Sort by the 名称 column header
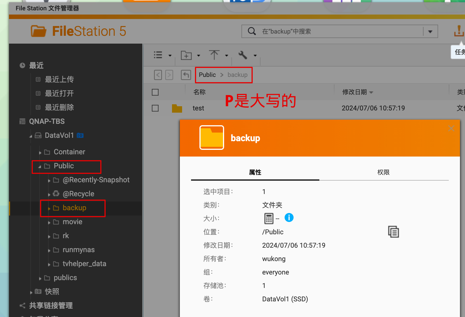 [199, 92]
